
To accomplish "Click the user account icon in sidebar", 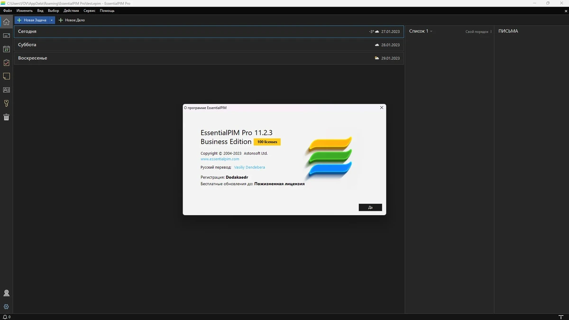I will click(x=6, y=293).
